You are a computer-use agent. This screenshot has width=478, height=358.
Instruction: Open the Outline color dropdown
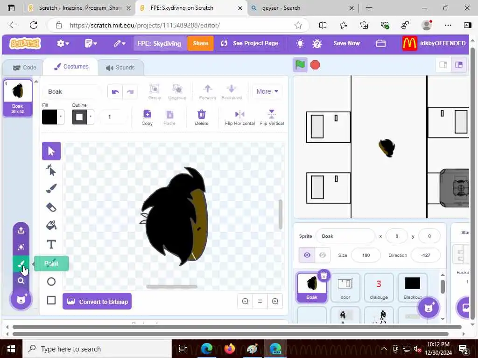(x=91, y=117)
